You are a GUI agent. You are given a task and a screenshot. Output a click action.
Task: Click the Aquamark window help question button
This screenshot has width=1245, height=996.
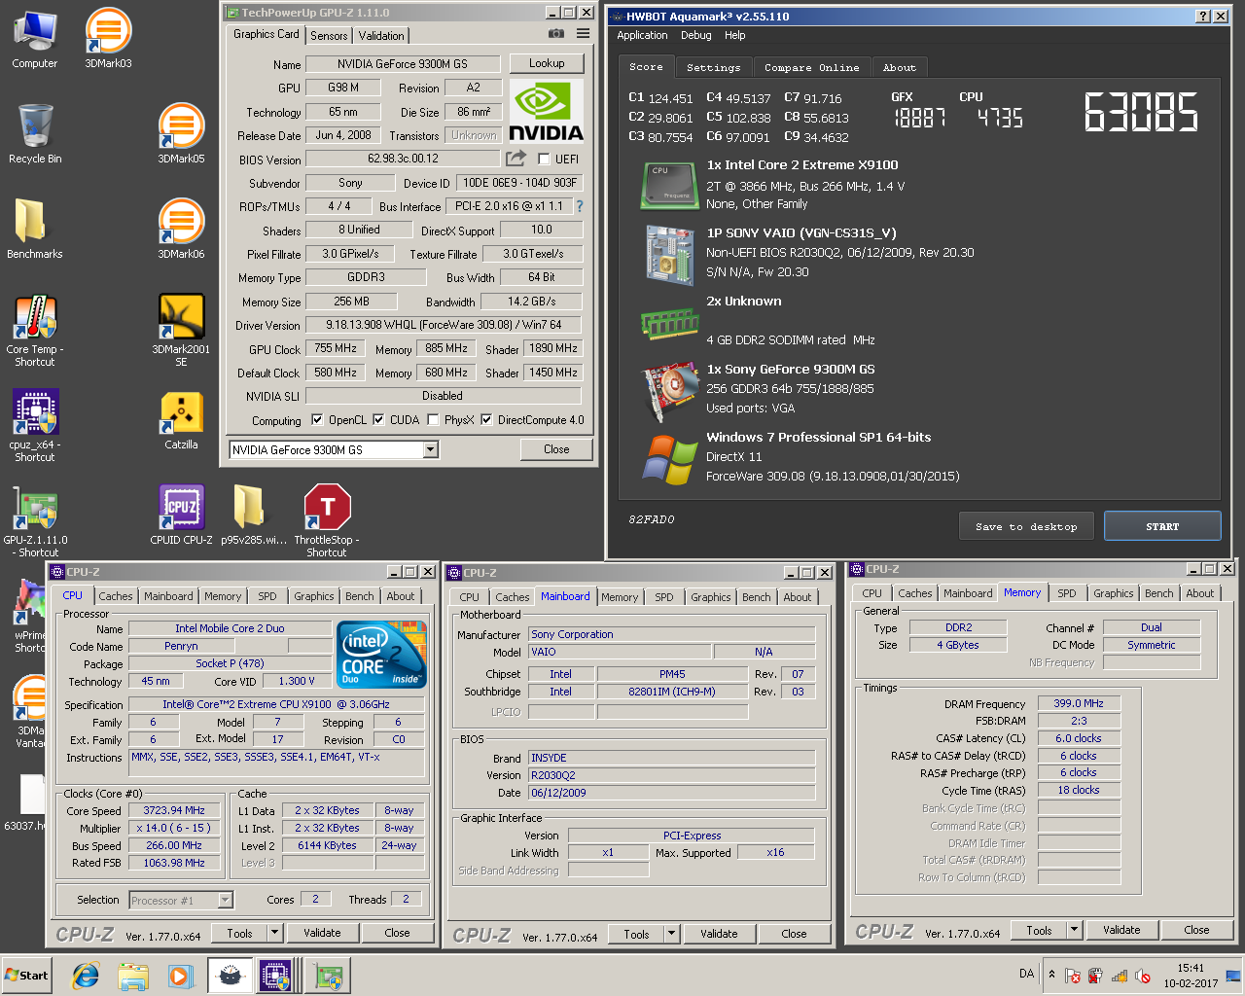pyautogui.click(x=1201, y=17)
